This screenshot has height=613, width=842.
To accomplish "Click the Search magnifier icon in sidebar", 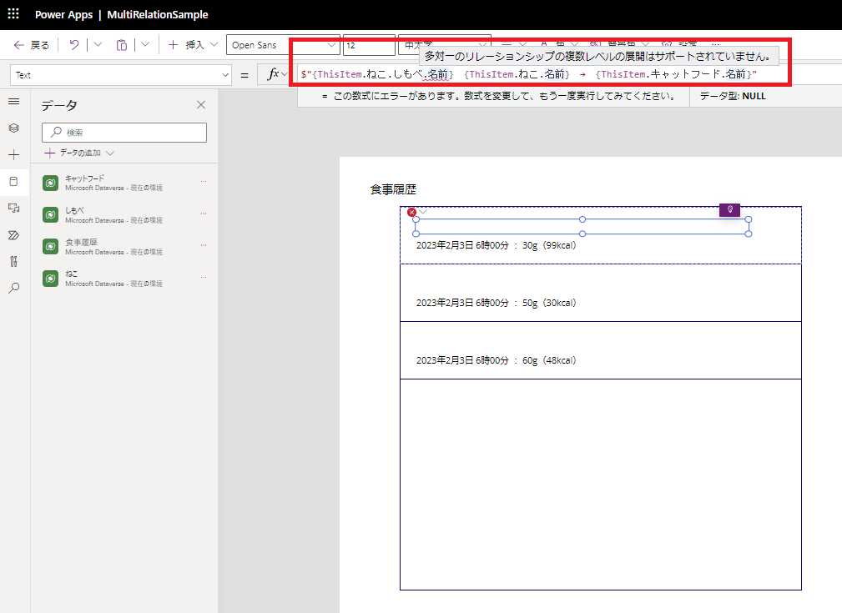I will (13, 288).
